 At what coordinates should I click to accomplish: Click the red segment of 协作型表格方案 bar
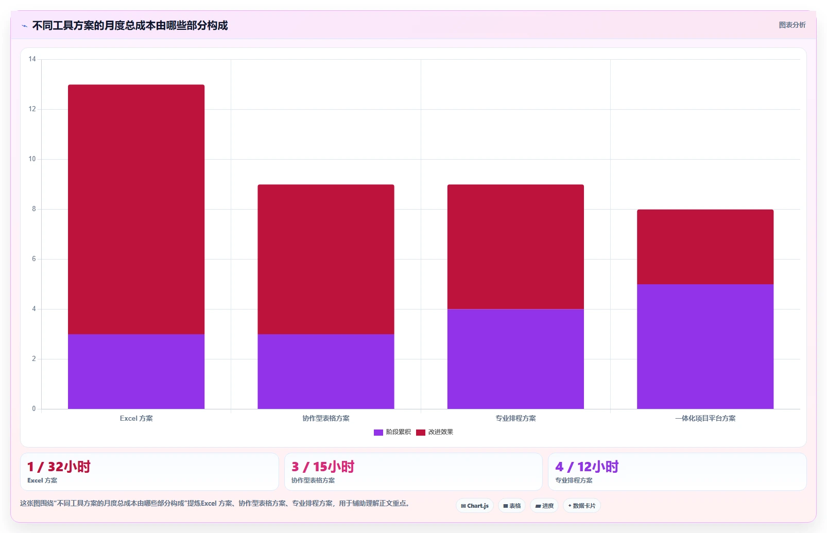(326, 259)
